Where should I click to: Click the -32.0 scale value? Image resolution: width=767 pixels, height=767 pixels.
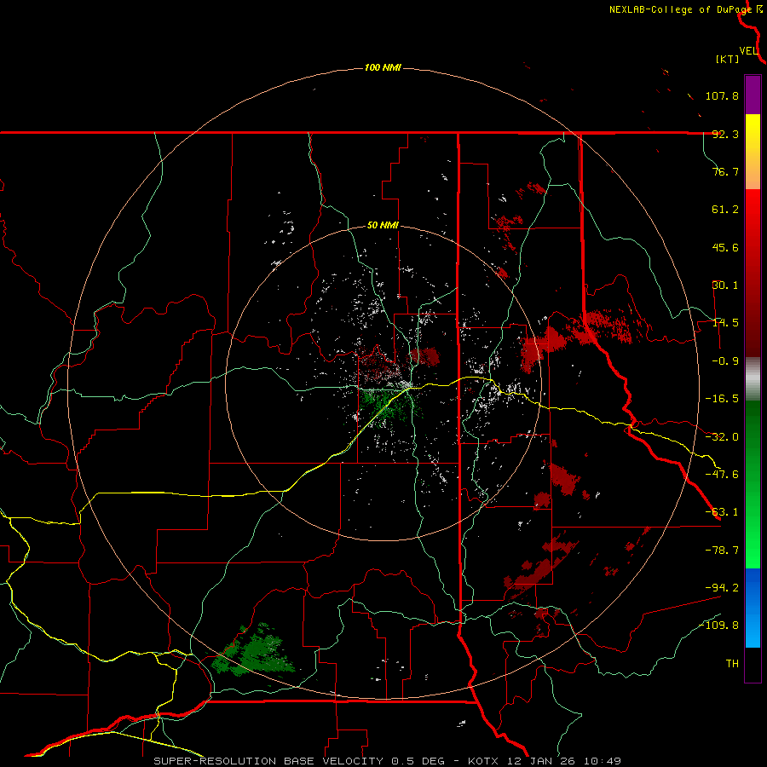tap(722, 437)
